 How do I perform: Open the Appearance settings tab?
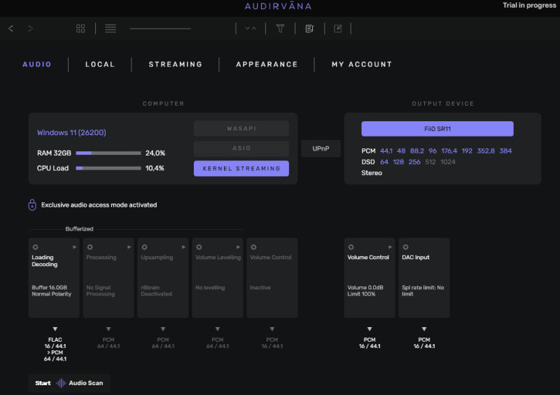(x=267, y=64)
